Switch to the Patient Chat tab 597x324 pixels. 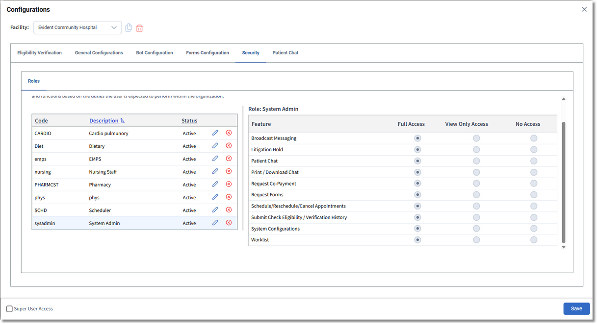(286, 53)
